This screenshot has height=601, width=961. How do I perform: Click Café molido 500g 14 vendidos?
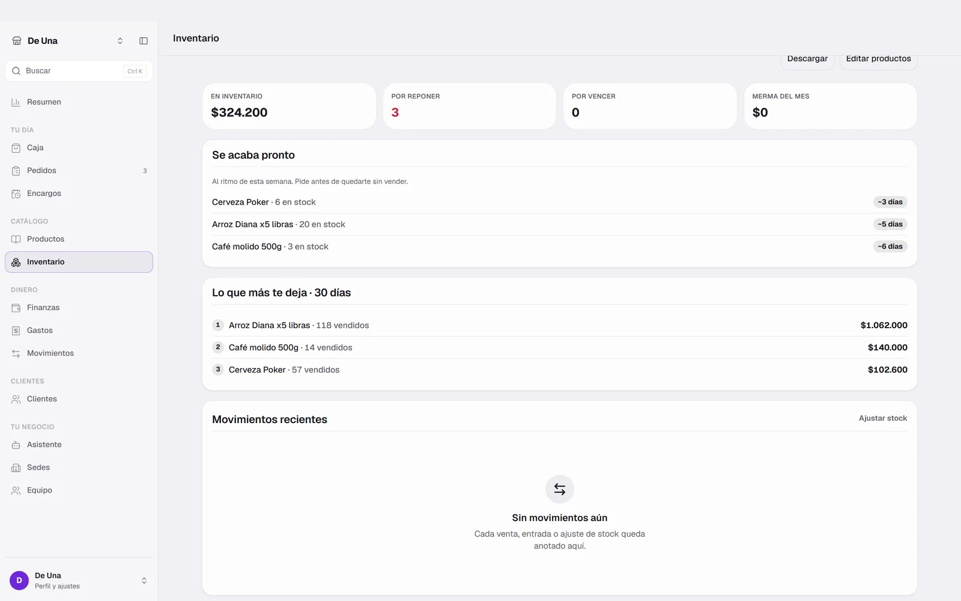point(559,347)
